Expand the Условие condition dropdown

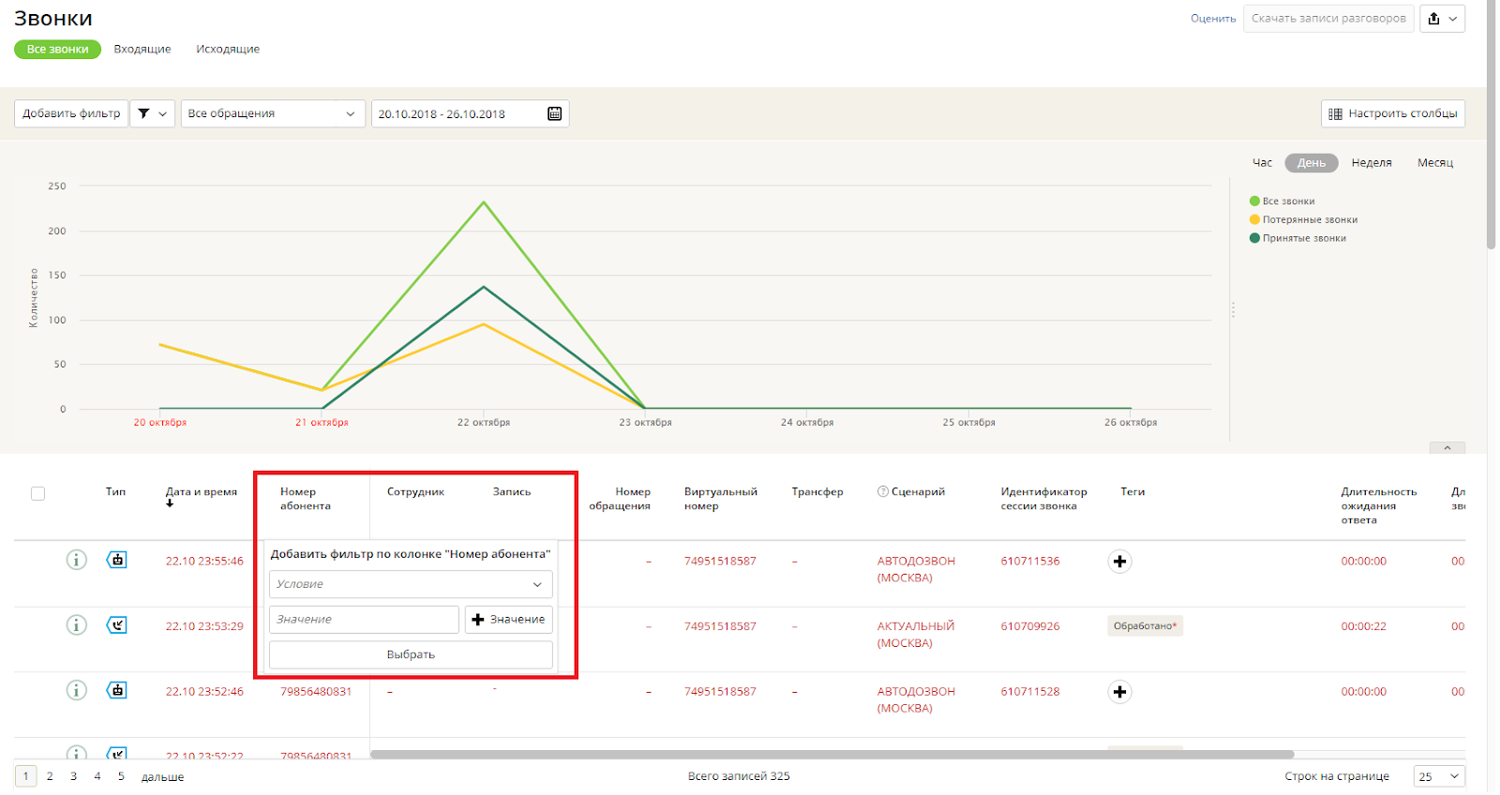click(x=411, y=584)
